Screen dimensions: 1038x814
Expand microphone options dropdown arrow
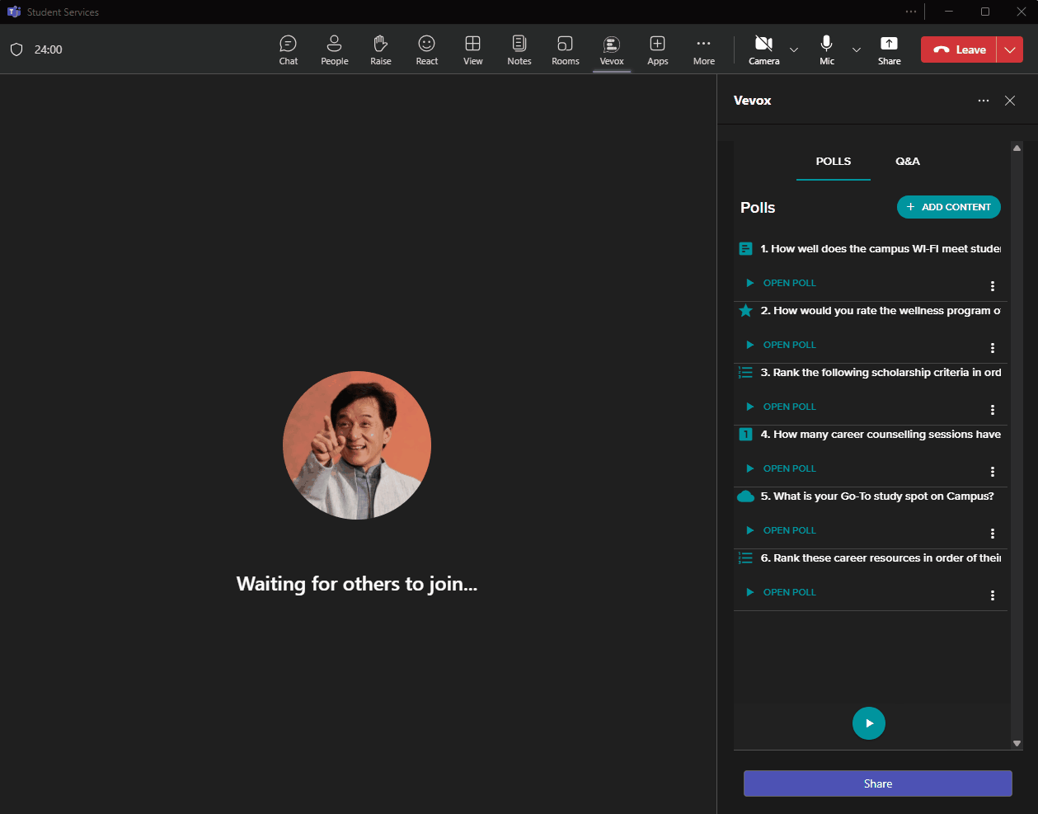(857, 50)
